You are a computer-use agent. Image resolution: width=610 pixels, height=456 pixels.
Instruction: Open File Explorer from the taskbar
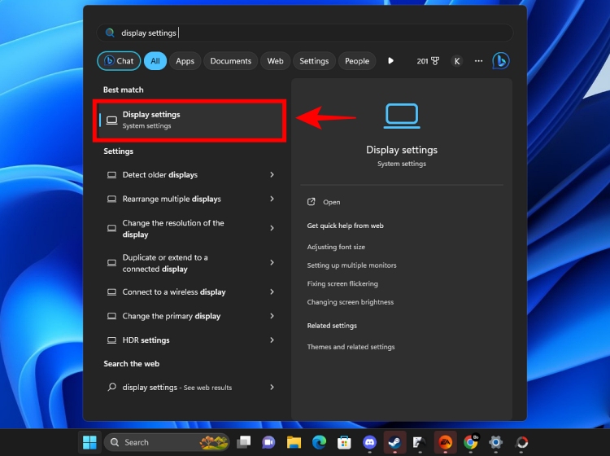click(x=294, y=442)
